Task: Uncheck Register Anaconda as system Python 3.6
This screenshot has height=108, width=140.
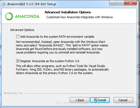Action: click(x=18, y=61)
